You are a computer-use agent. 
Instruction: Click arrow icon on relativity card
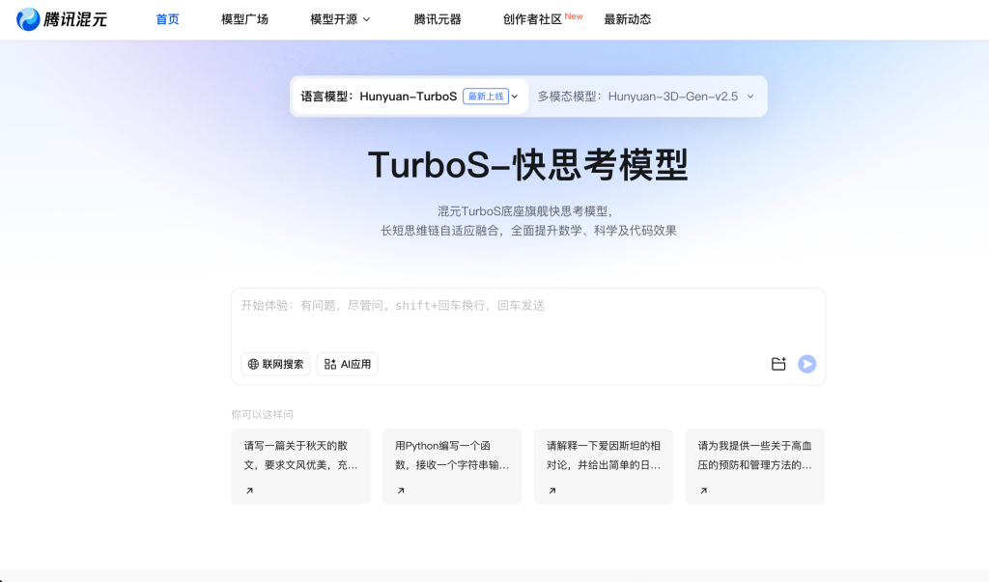pyautogui.click(x=552, y=490)
